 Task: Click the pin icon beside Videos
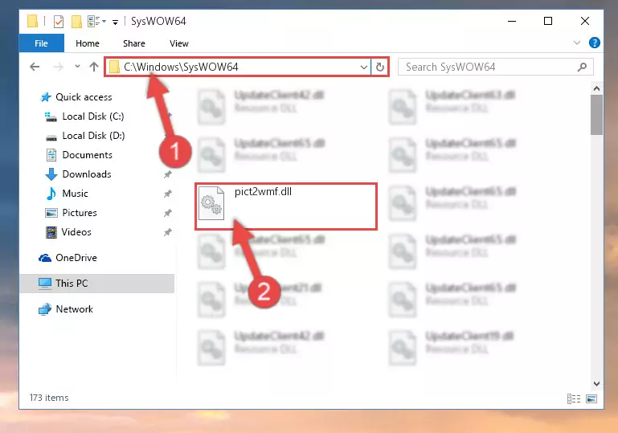pyautogui.click(x=168, y=232)
